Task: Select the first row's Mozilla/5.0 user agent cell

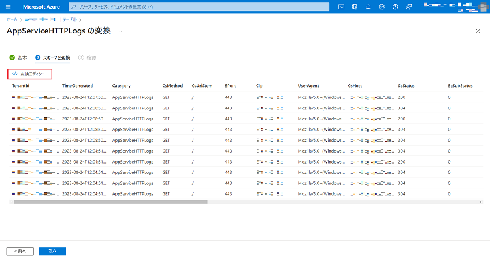Action: (x=321, y=97)
